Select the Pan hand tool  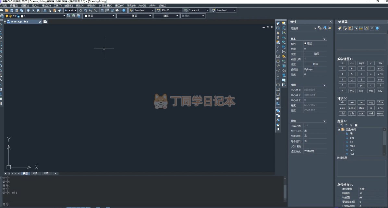coord(81,10)
